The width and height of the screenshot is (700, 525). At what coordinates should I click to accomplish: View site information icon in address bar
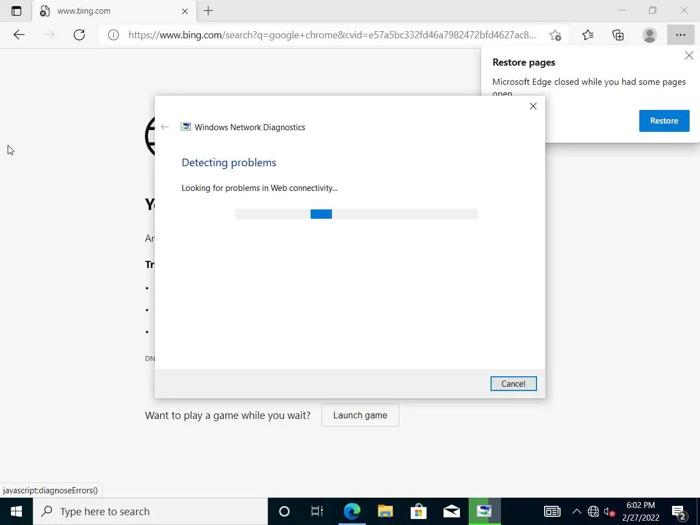[113, 35]
